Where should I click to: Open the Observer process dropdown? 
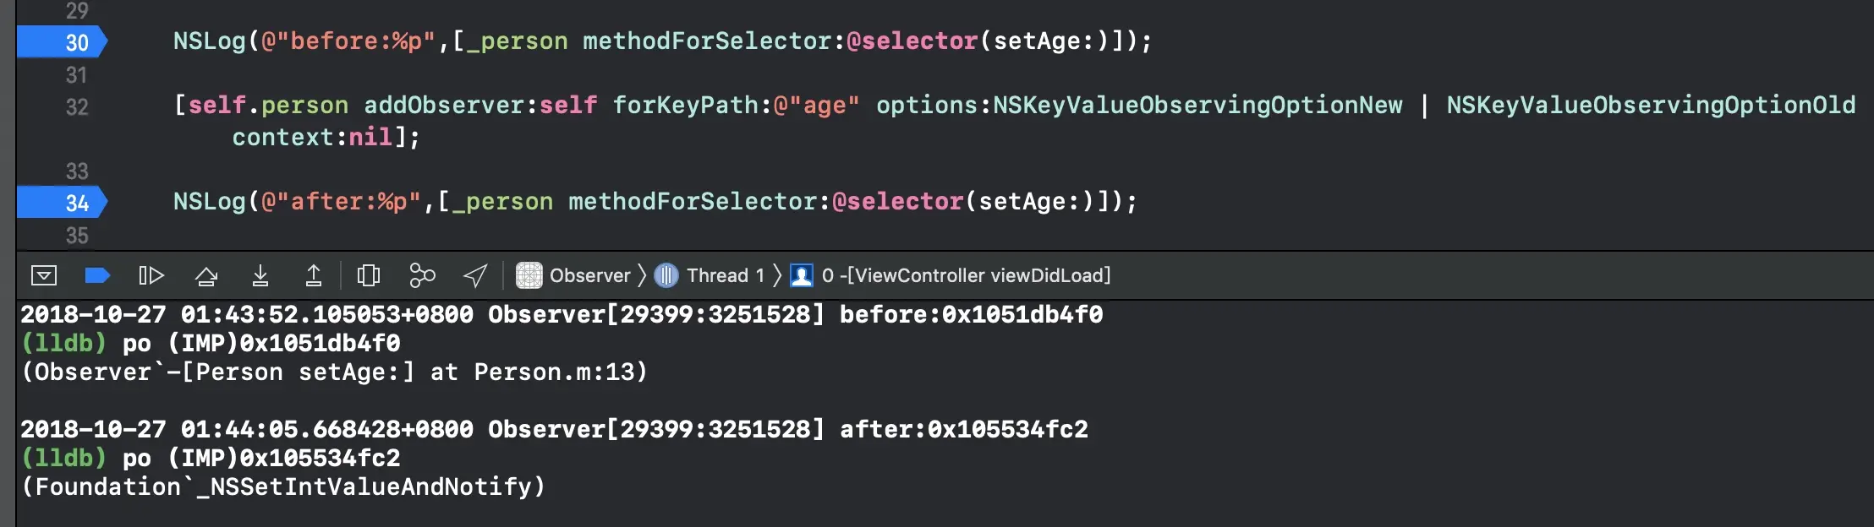pyautogui.click(x=573, y=275)
